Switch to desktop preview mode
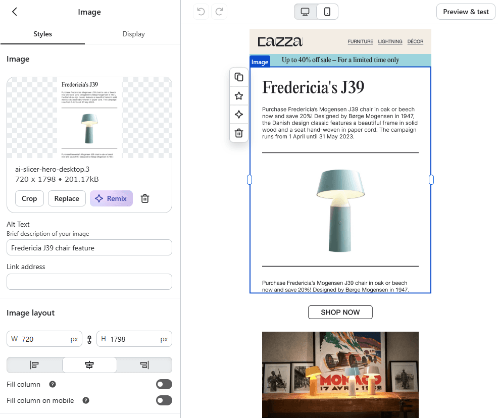The width and height of the screenshot is (498, 418). (305, 12)
